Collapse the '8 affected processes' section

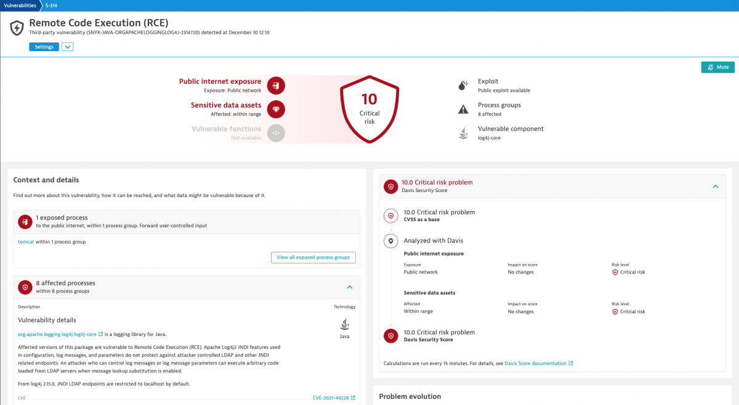coord(350,287)
